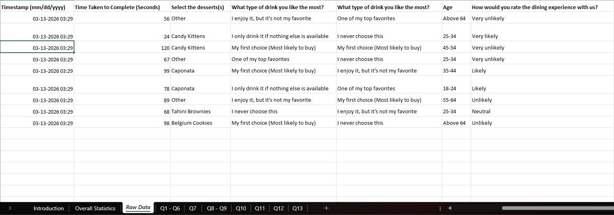
Task: Click the add new sheet plus icon
Action: point(326,208)
